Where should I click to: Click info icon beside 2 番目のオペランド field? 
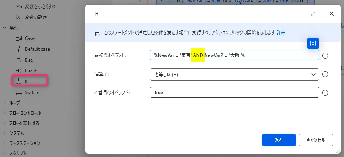coord(325,93)
